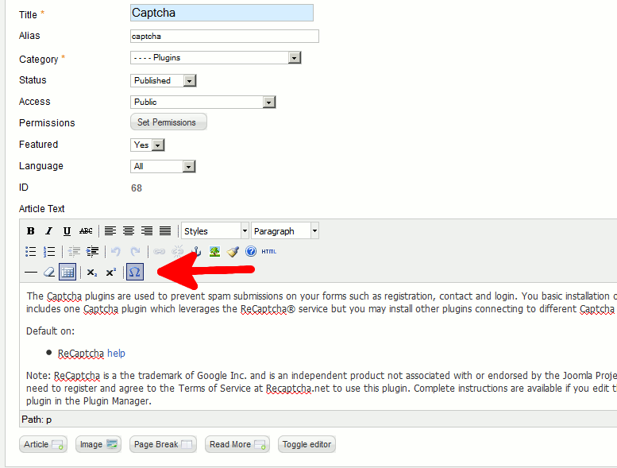Open the Status dropdown showing Published
617x468 pixels.
[x=164, y=81]
